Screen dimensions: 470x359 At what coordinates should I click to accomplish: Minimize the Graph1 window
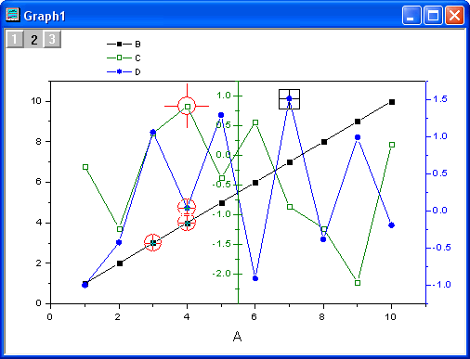pyautogui.click(x=411, y=15)
